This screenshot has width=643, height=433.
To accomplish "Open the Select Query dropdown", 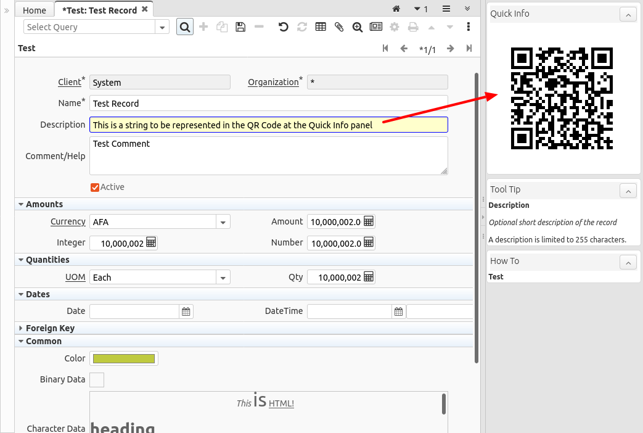I will click(163, 27).
